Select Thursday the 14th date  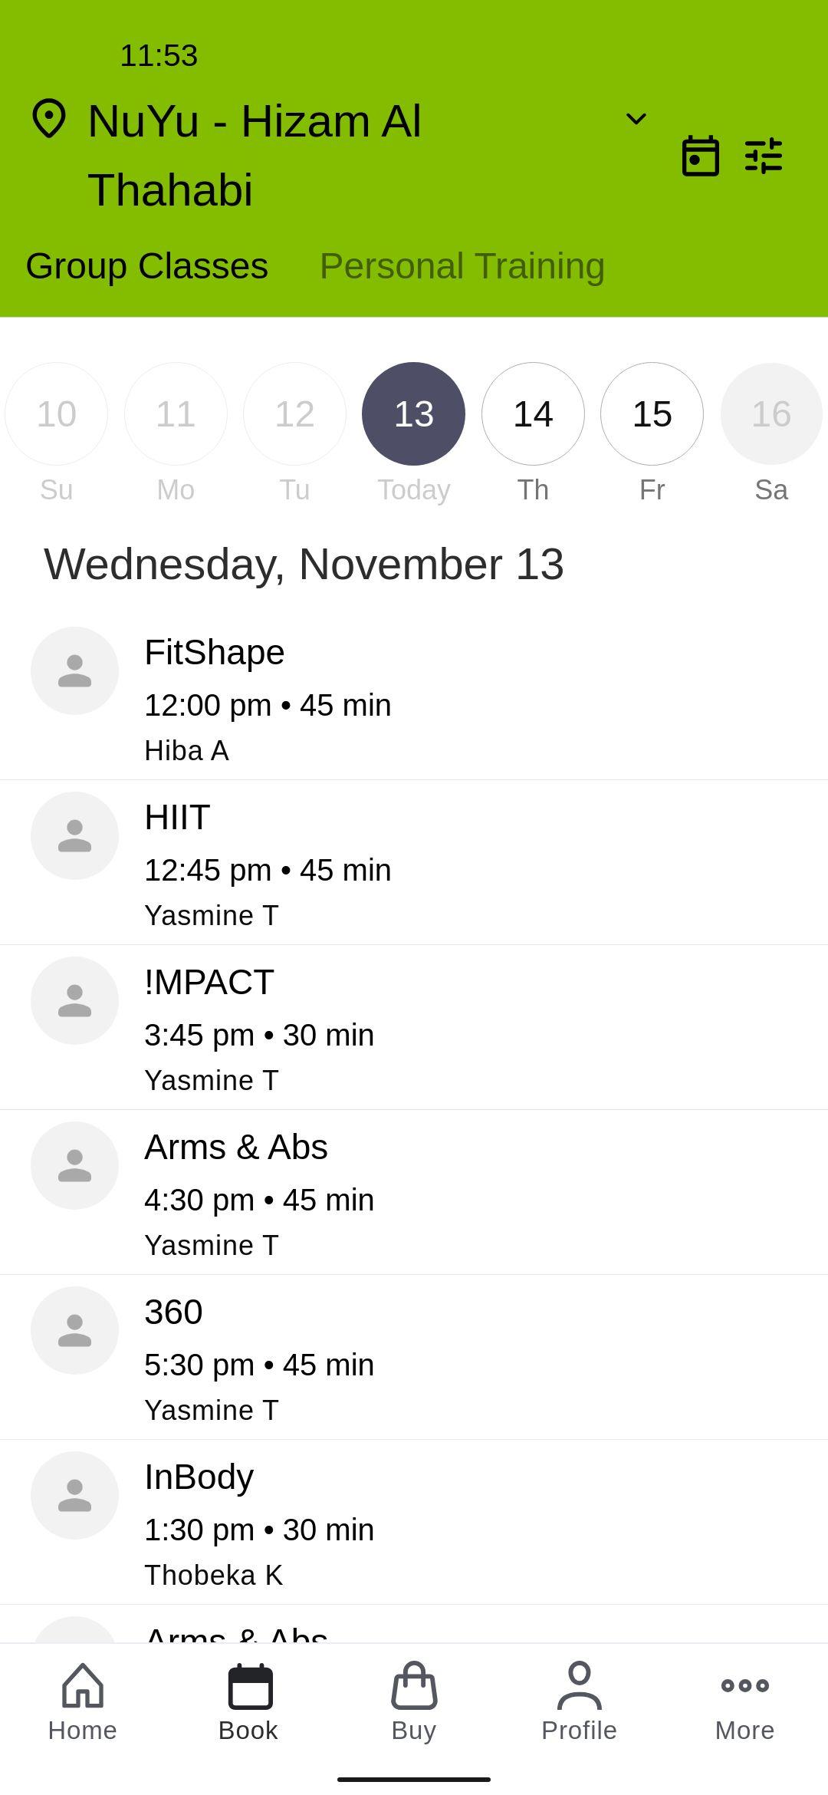[533, 414]
